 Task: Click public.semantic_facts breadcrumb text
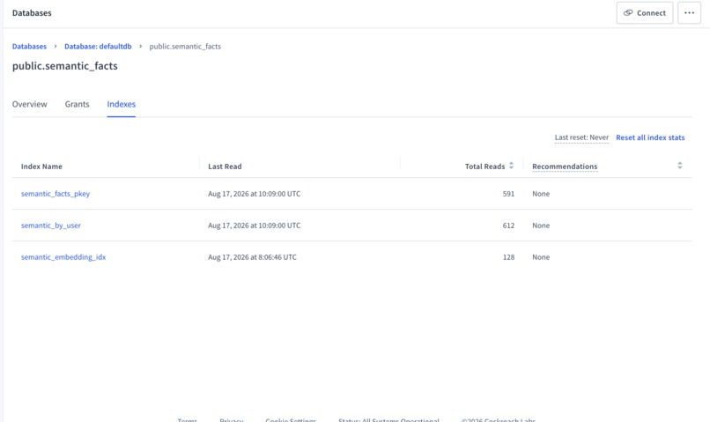185,46
